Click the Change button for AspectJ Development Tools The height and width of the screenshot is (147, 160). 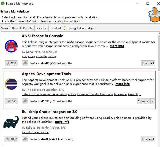pyautogui.click(x=144, y=101)
